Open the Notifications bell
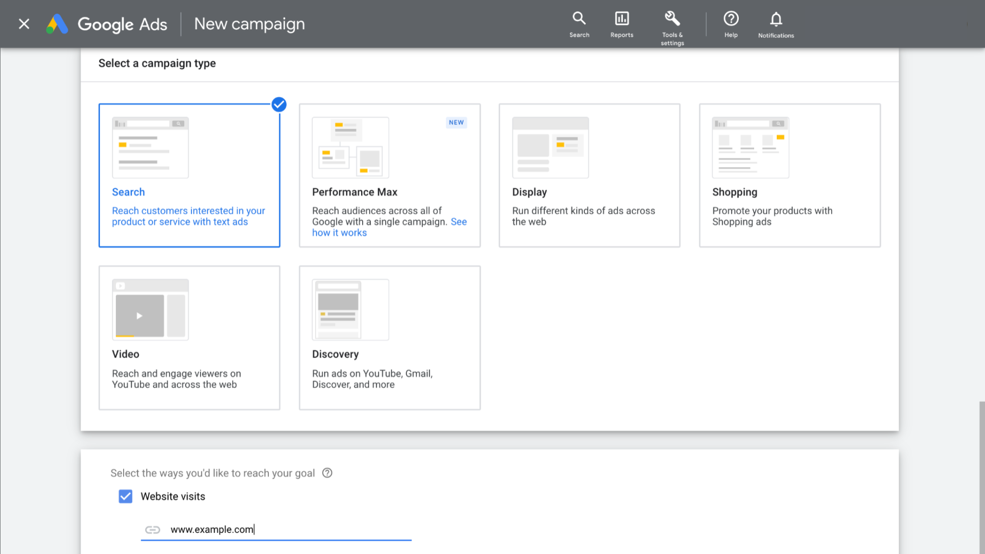Image resolution: width=985 pixels, height=554 pixels. [x=776, y=24]
